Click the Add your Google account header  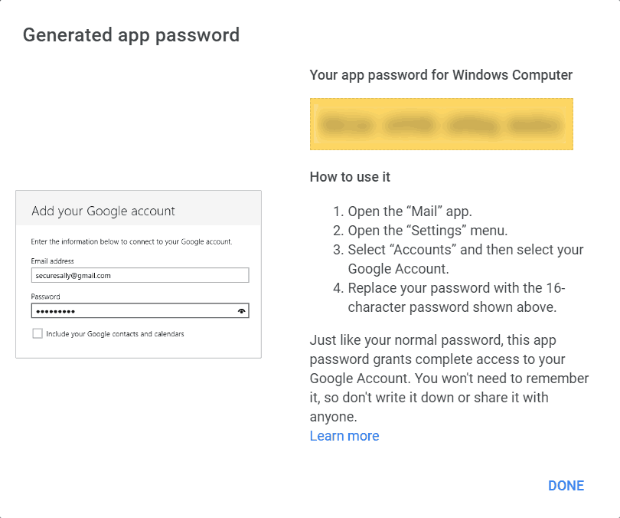(103, 211)
